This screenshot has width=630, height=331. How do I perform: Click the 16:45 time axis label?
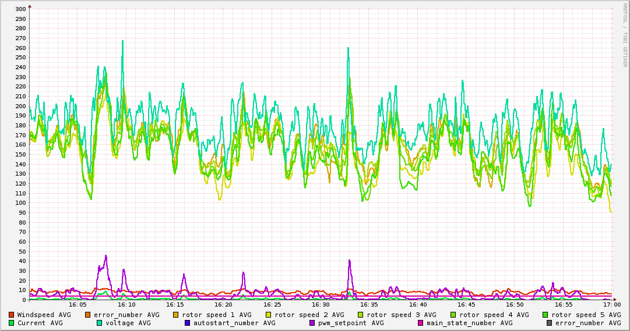click(x=466, y=305)
